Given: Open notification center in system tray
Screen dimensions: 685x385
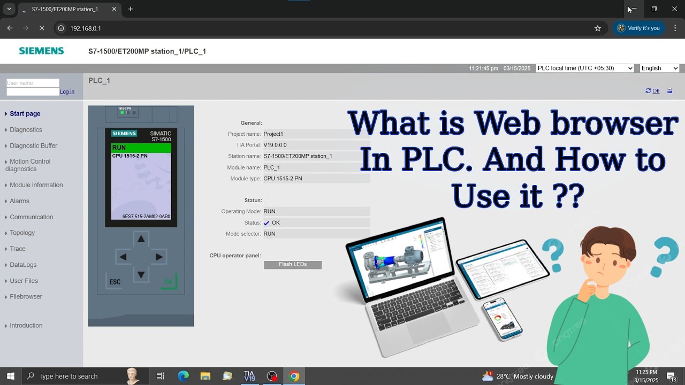Looking at the screenshot, I should (671, 376).
